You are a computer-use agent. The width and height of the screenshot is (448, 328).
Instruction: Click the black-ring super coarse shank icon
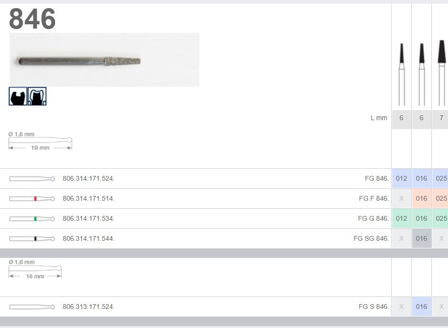tap(32, 238)
